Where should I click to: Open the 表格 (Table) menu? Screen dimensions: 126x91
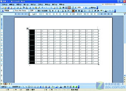pos(47,5)
